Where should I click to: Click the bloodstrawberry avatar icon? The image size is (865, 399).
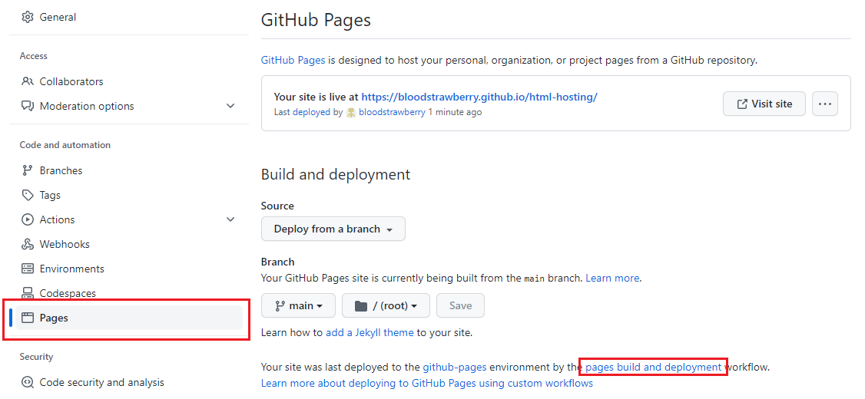click(x=351, y=113)
